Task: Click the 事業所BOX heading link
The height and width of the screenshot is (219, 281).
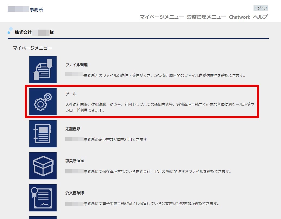Action: [x=75, y=161]
